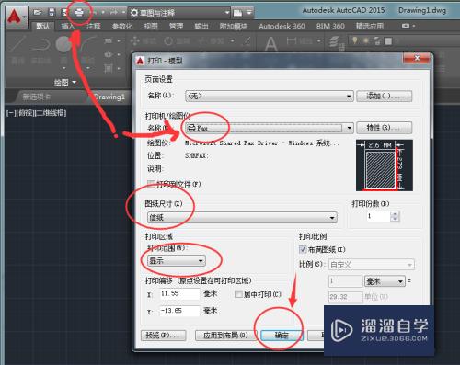Switch to the 默认 ribbon tab

point(43,27)
